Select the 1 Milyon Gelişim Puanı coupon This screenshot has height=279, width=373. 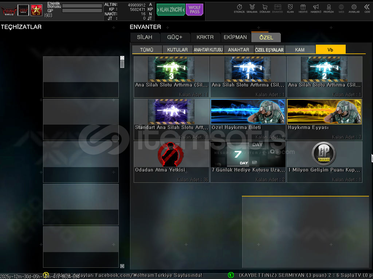(324, 162)
